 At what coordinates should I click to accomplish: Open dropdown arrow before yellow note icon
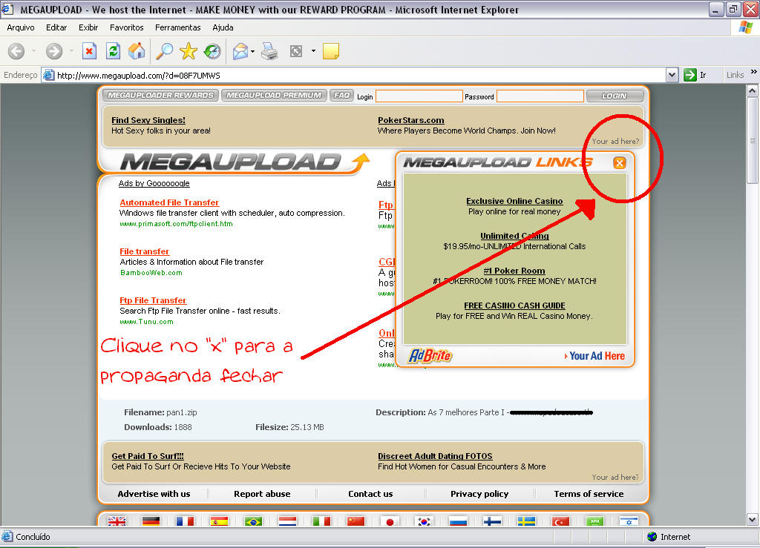pos(313,51)
